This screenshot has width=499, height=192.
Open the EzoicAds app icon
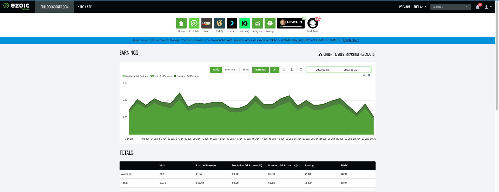tap(194, 23)
